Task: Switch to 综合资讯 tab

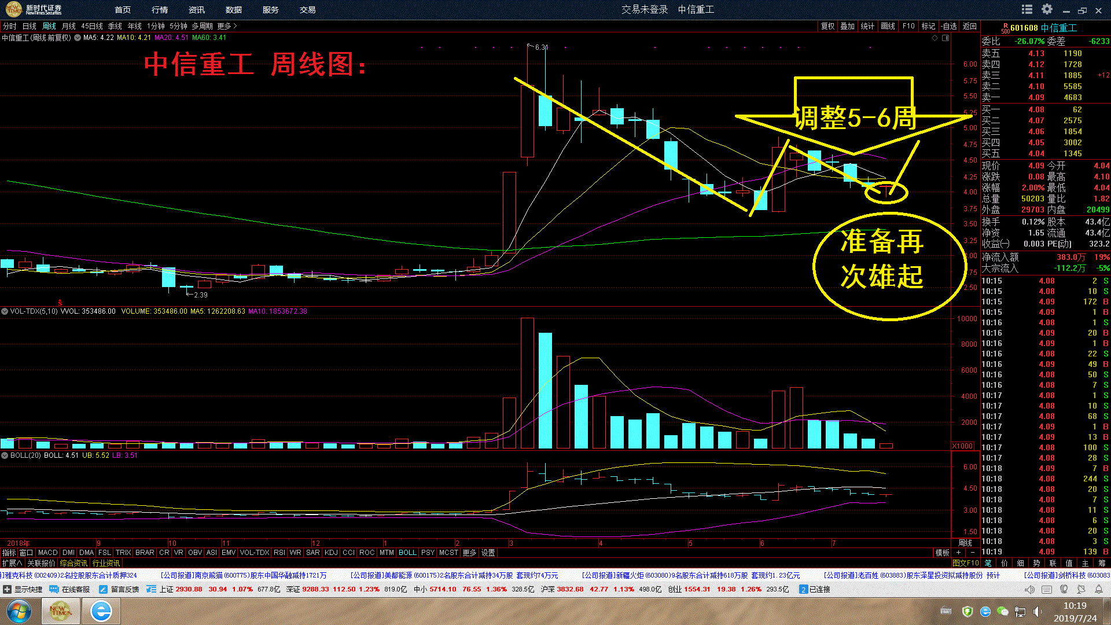Action: pyautogui.click(x=73, y=563)
